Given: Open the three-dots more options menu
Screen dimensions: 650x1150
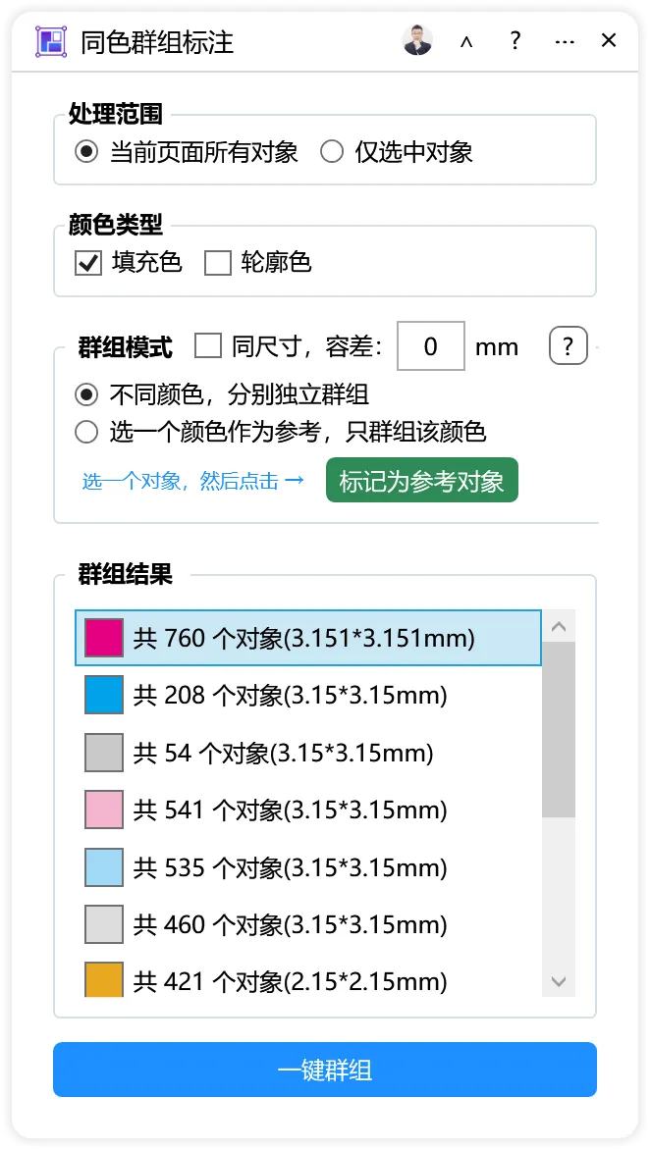Looking at the screenshot, I should pos(565,42).
